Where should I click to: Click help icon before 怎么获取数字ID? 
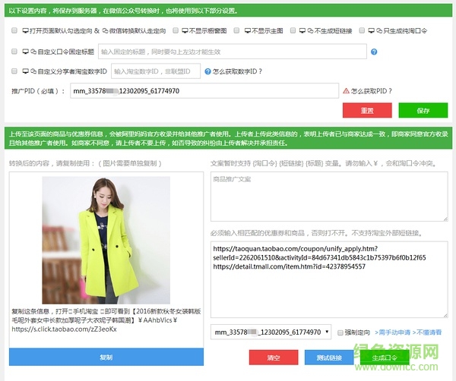(x=207, y=71)
